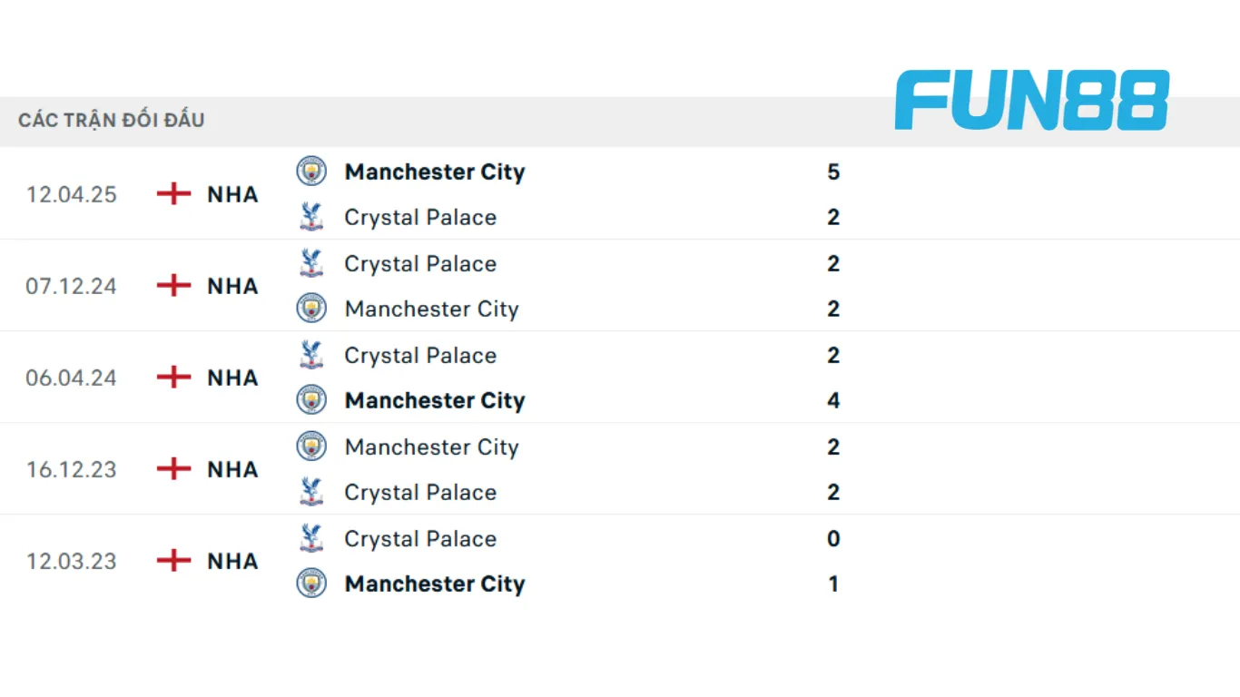Click England flag beside 16.12.23 date
Image resolution: width=1240 pixels, height=697 pixels.
pyautogui.click(x=173, y=469)
